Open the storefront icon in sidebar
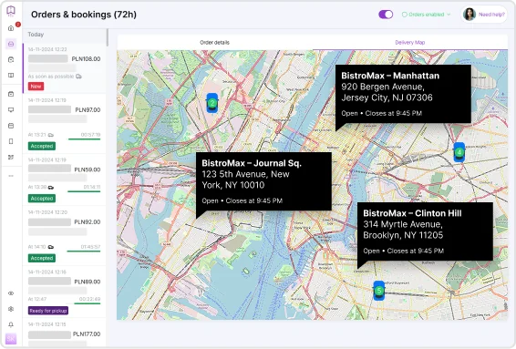Screen dimensions: 516x349 click(x=11, y=126)
